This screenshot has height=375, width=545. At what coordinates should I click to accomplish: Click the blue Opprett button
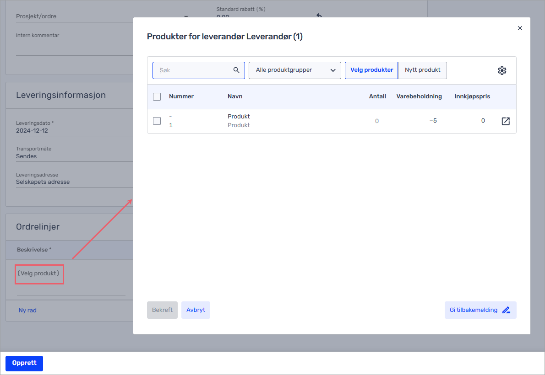(24, 363)
